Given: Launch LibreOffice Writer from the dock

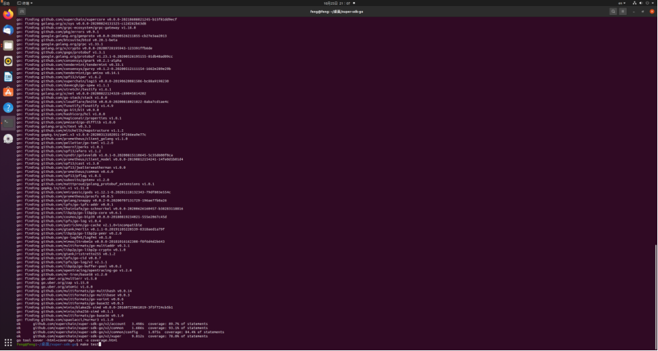Looking at the screenshot, I should [7, 77].
